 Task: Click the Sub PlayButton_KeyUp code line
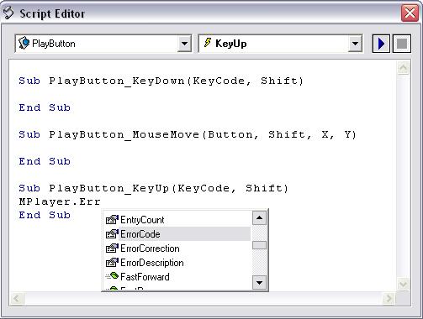pos(153,189)
